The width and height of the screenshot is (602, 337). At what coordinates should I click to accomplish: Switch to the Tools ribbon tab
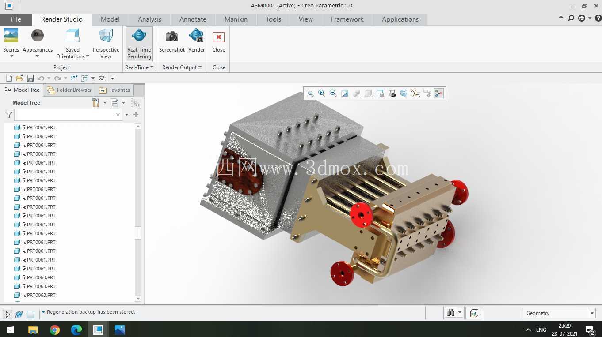[x=273, y=19]
